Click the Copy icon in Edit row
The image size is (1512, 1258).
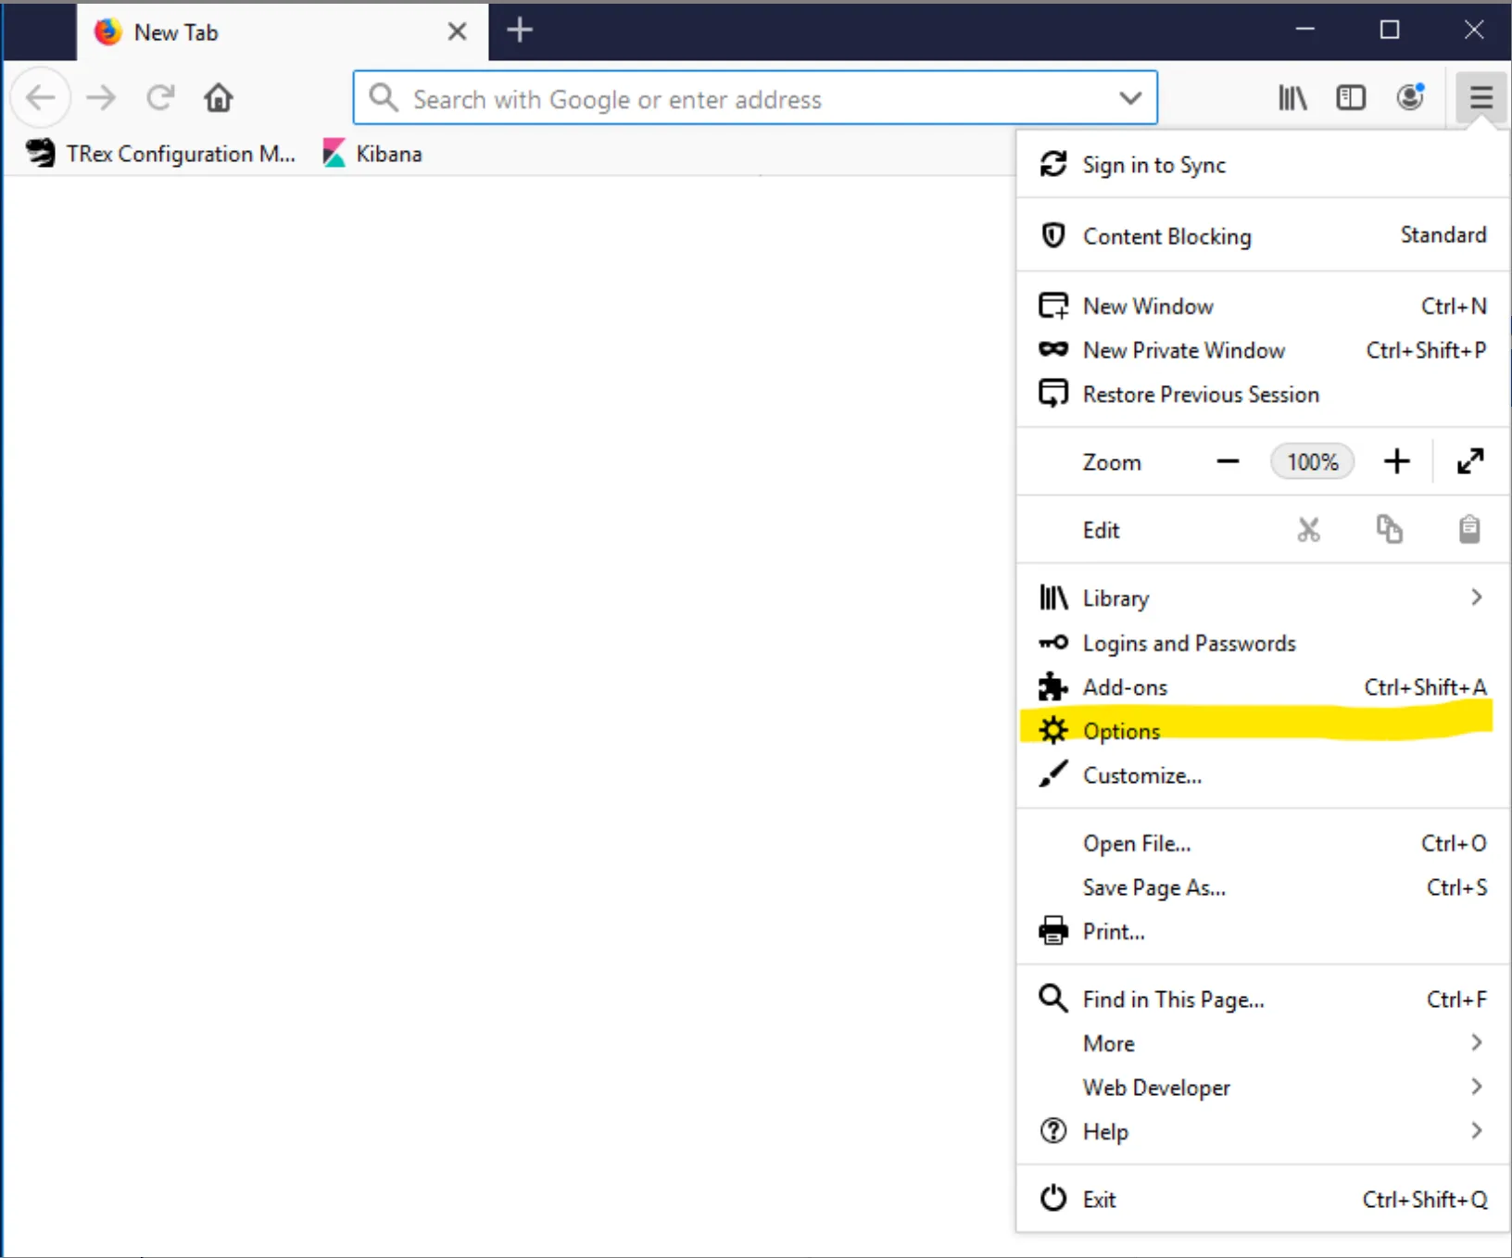tap(1389, 530)
